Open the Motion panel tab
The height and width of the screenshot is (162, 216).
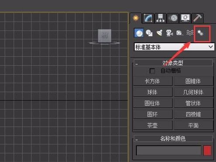coord(173,18)
